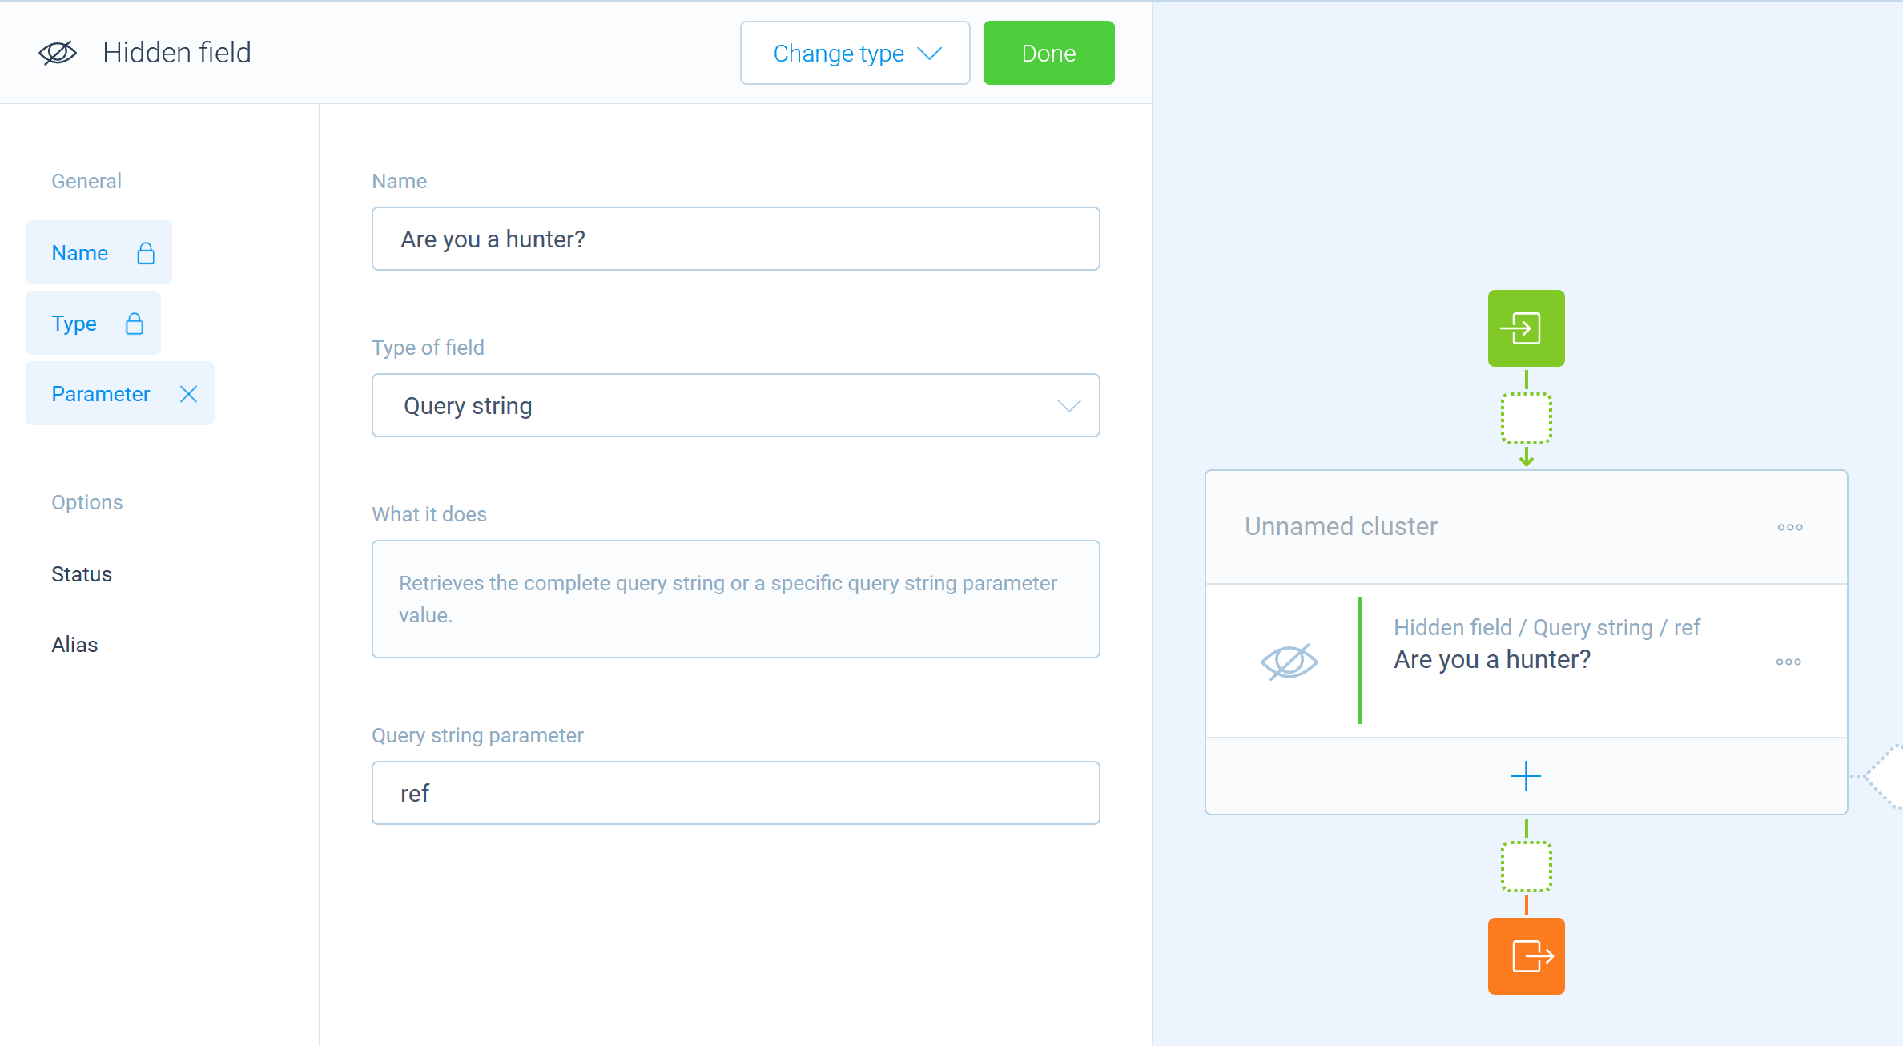The height and width of the screenshot is (1046, 1903).
Task: Click the hidden field eye icon in header
Action: 58,53
